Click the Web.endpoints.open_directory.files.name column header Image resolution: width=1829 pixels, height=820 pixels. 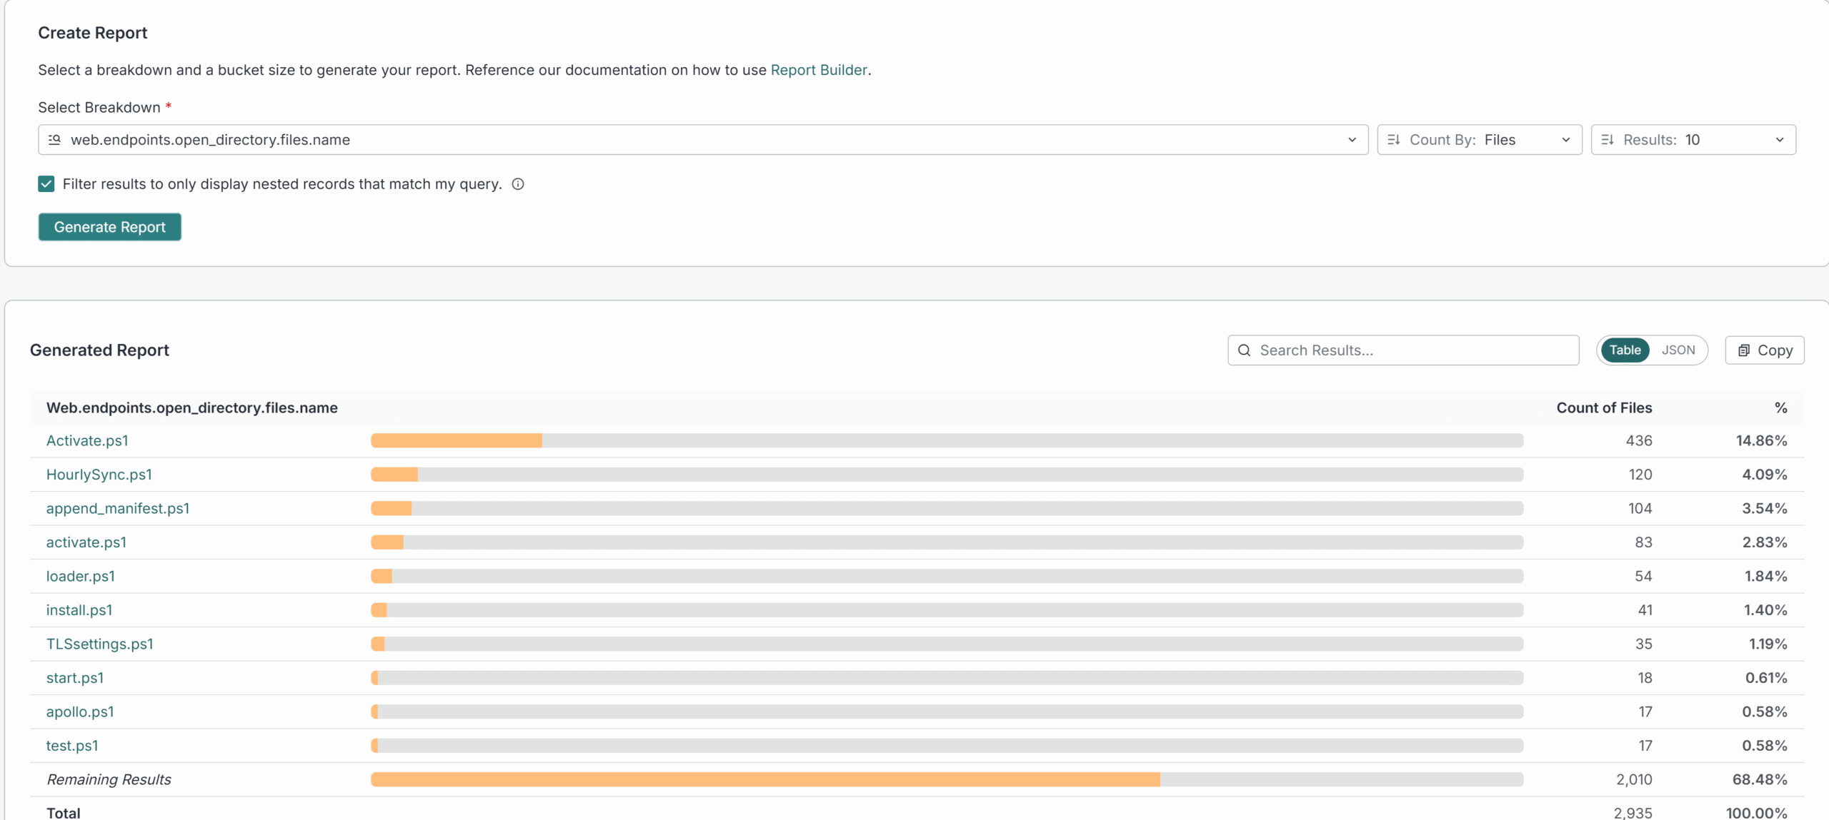coord(192,408)
